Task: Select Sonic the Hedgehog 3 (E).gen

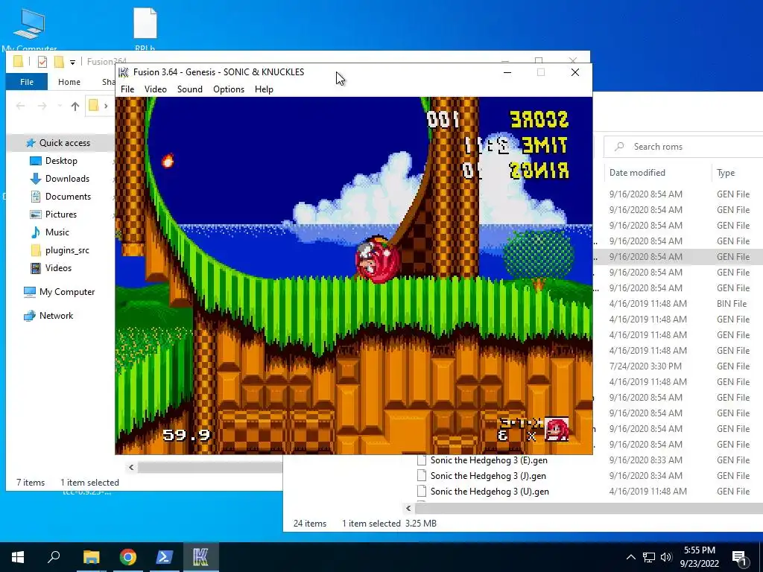Action: click(x=489, y=460)
